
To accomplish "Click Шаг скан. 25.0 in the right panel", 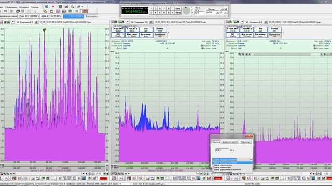I will click(246, 35).
